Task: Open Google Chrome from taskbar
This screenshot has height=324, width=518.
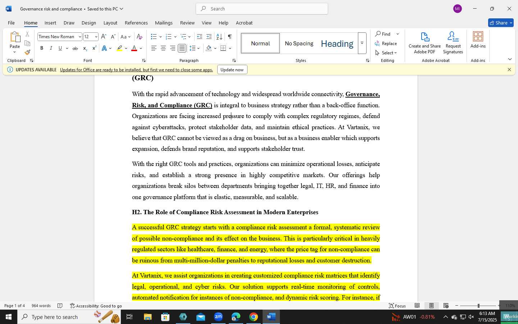Action: (254, 317)
